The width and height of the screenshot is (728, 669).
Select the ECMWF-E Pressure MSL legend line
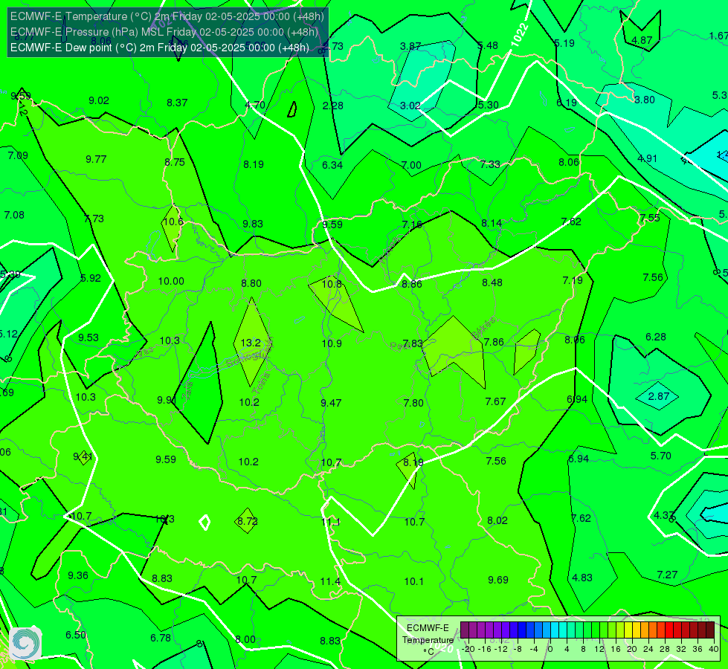164,32
